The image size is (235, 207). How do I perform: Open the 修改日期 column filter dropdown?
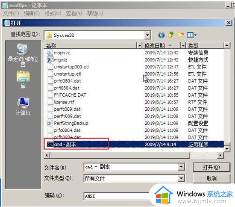(183, 45)
